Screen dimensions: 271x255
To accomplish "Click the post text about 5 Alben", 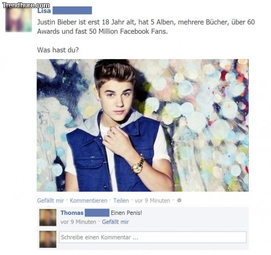I will [146, 27].
